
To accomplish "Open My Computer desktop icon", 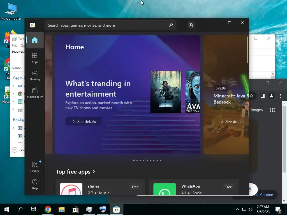I will [11, 11].
